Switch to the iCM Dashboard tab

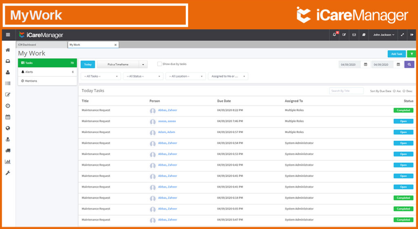click(42, 45)
